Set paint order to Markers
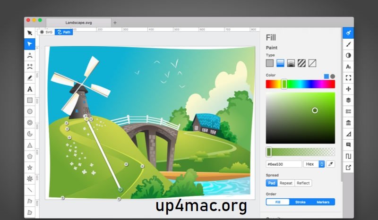 point(323,202)
